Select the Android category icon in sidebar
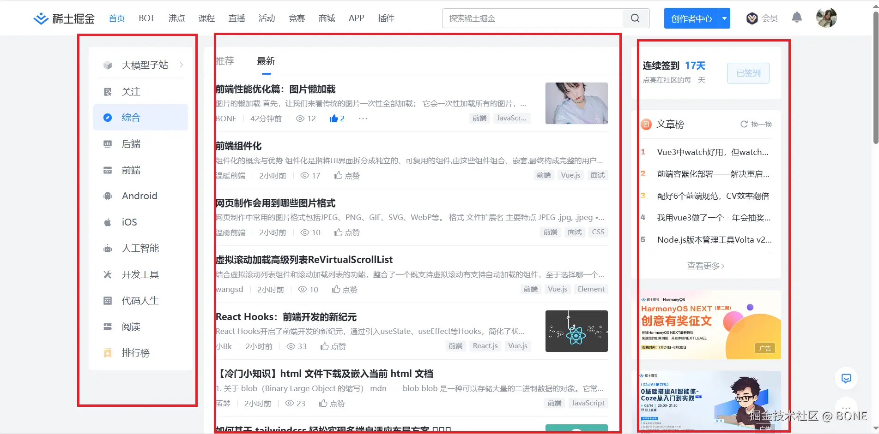The height and width of the screenshot is (434, 879). tap(107, 196)
